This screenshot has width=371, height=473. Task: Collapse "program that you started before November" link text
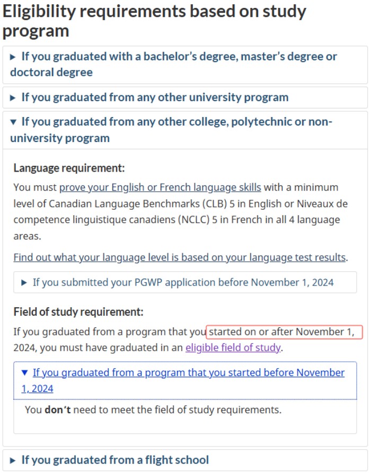tap(188, 373)
